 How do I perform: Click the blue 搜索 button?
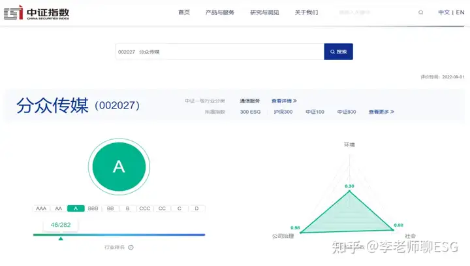(x=338, y=52)
